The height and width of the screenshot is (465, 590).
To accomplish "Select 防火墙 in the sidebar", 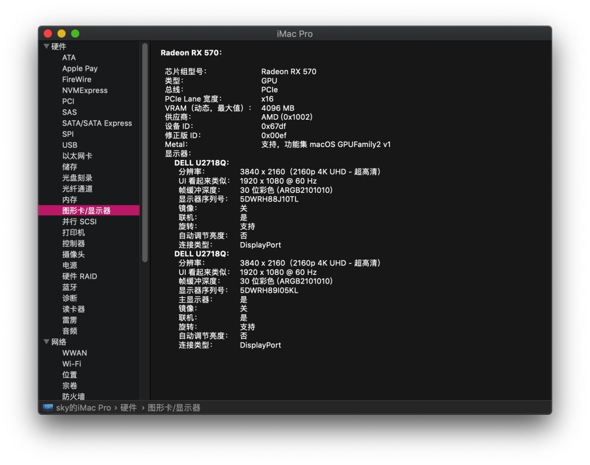I will [x=73, y=396].
